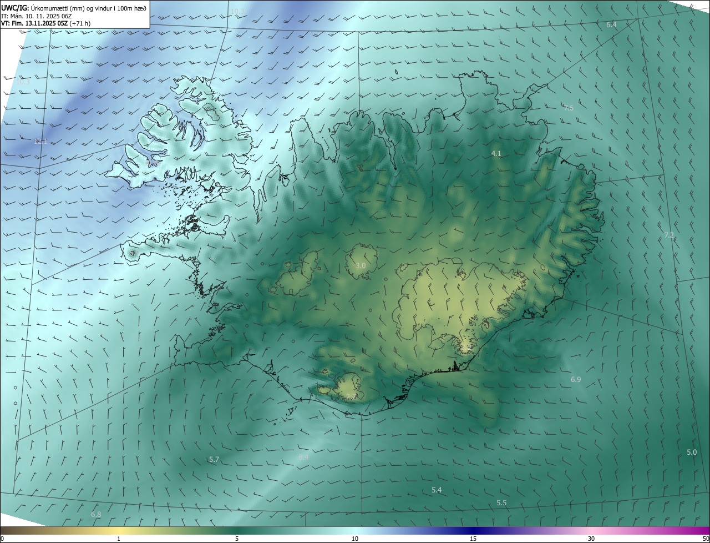The image size is (710, 543).
Task: Pick the 4.1 value over north Iceland
Action: pos(496,153)
